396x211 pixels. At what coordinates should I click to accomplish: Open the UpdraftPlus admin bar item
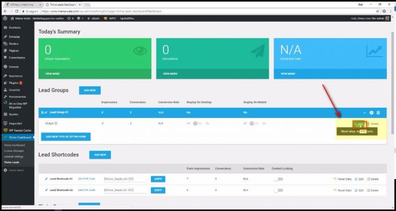[127, 18]
